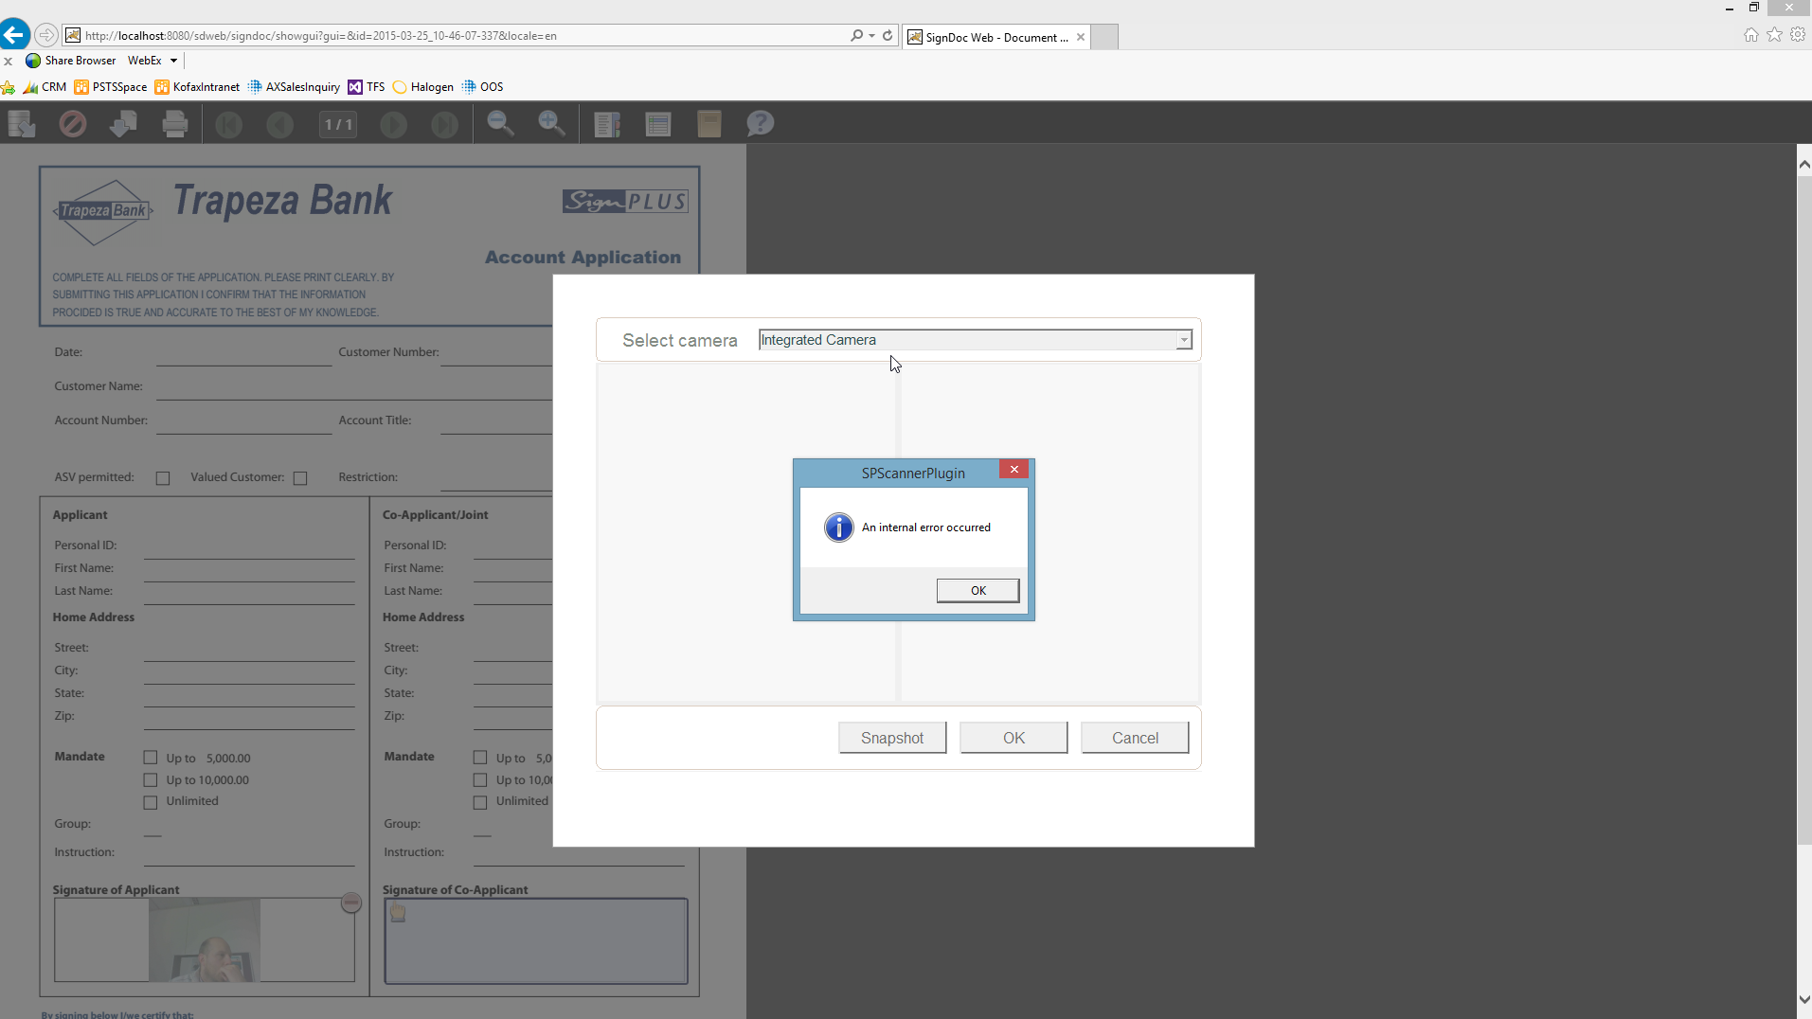This screenshot has width=1812, height=1019.
Task: Go to next page icon
Action: [394, 124]
